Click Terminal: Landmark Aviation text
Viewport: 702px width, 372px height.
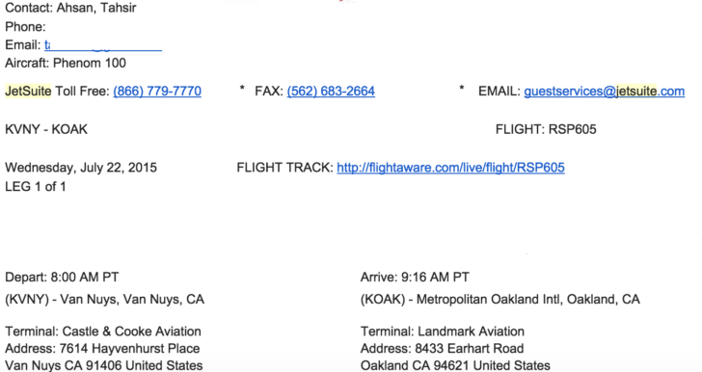(443, 332)
